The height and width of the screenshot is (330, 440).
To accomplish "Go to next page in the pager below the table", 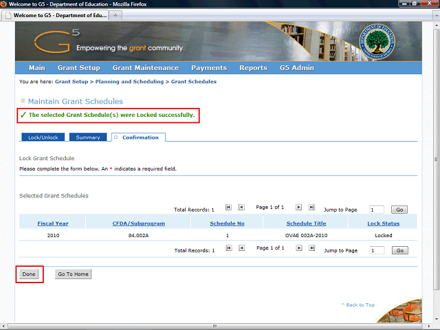I will [299, 248].
